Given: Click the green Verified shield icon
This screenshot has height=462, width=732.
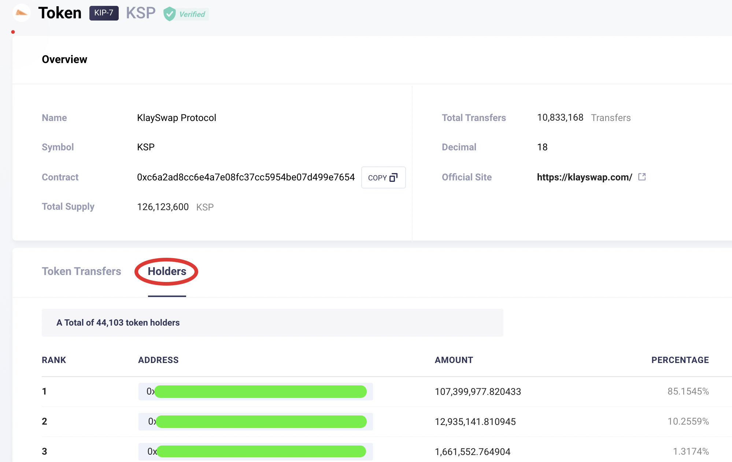Looking at the screenshot, I should coord(169,14).
